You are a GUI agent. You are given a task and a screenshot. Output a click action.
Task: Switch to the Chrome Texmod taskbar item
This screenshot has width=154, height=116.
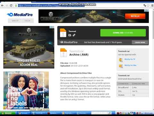pos(24,113)
